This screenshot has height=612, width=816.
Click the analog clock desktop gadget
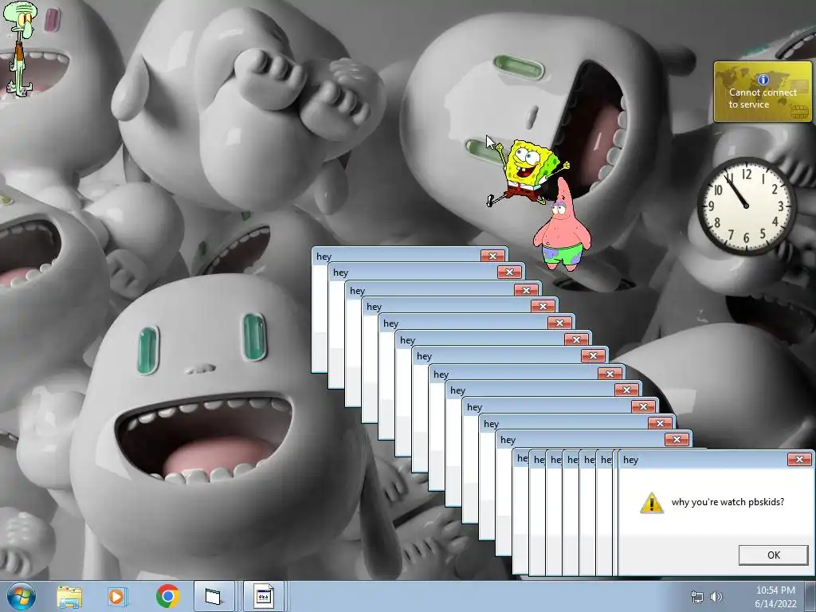pyautogui.click(x=746, y=206)
